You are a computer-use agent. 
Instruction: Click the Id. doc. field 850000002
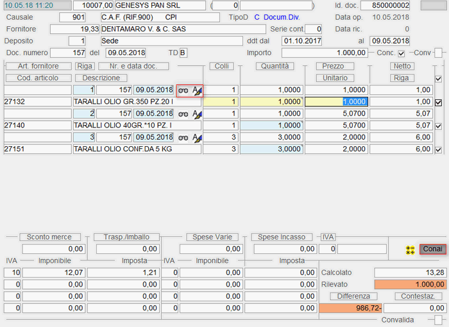385,5
